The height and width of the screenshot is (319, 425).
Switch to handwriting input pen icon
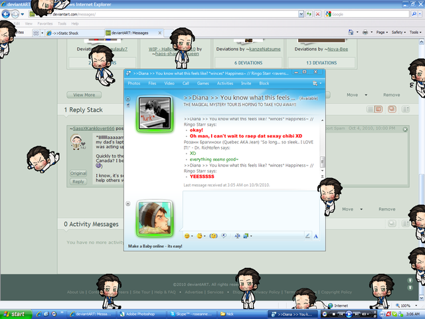coord(307,236)
